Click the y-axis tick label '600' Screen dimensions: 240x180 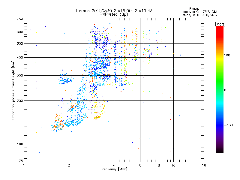pos(20,32)
